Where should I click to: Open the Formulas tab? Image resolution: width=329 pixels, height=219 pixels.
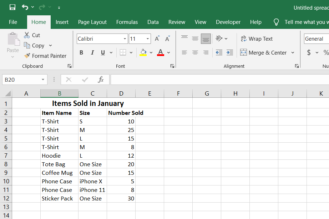pos(127,22)
